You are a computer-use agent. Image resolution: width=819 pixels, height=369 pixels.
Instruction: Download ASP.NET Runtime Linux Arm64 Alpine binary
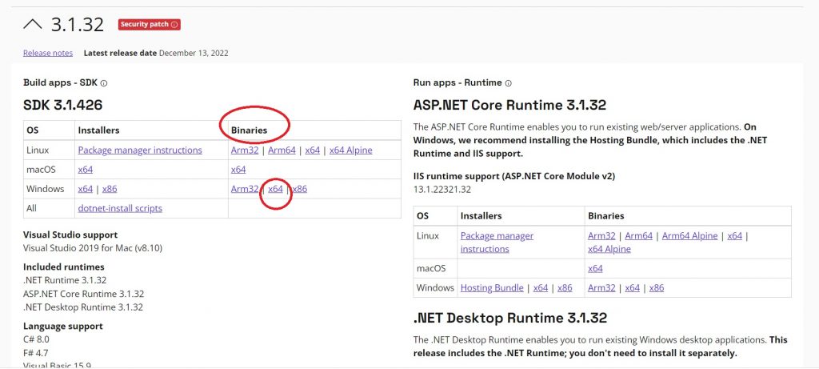(x=690, y=235)
